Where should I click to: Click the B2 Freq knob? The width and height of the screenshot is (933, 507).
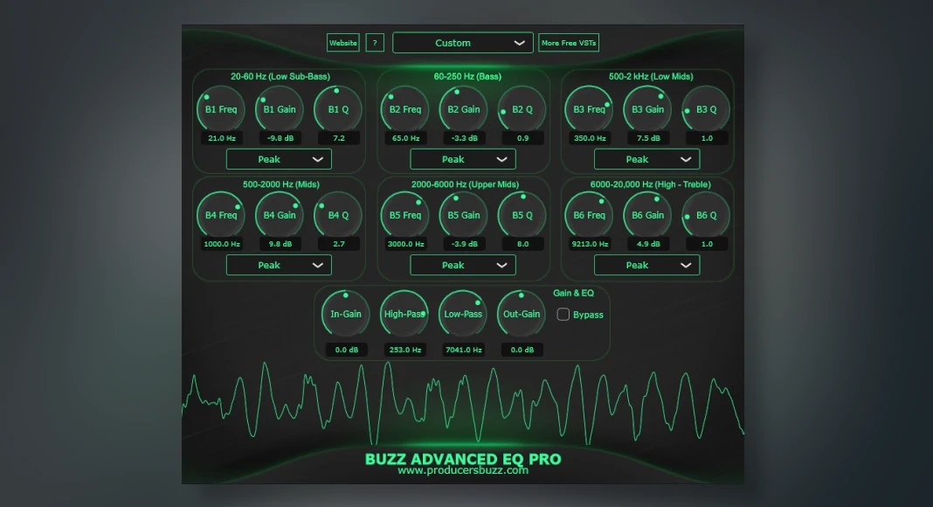405,109
